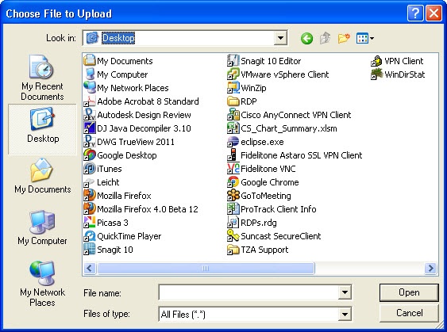This screenshot has height=332, width=447.
Task: Select the GoToMeeting shortcut
Action: (x=259, y=196)
